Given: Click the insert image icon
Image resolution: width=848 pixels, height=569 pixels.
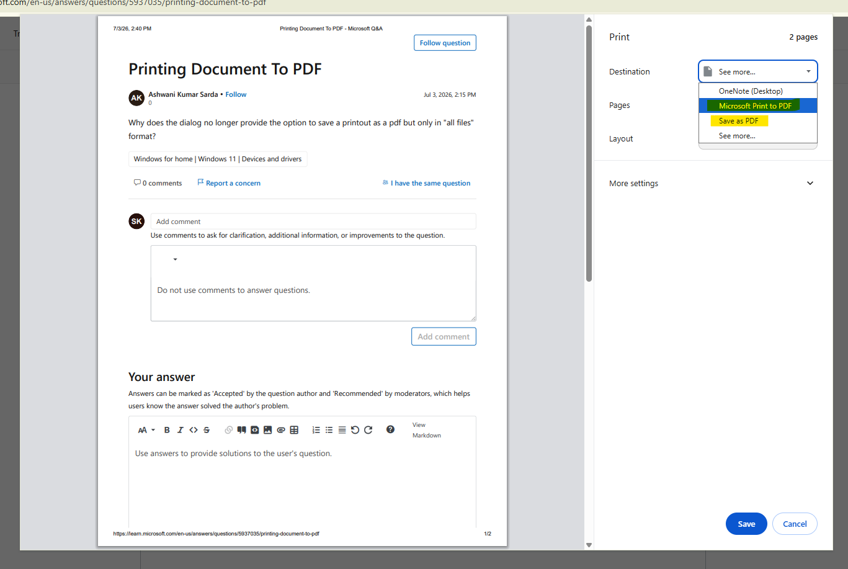Looking at the screenshot, I should [267, 430].
